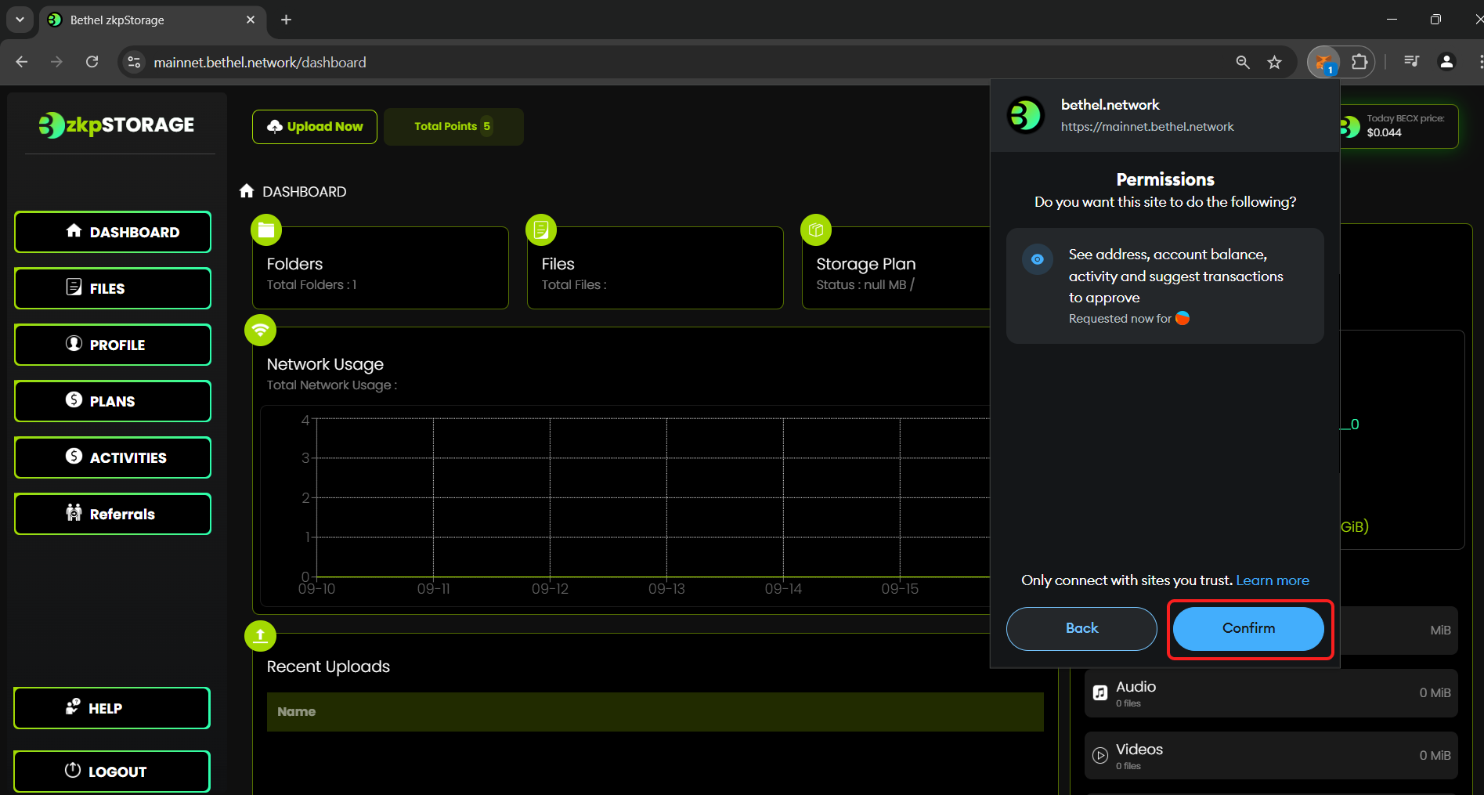
Task: Click the zoom magnifier icon in address bar
Action: 1243,62
